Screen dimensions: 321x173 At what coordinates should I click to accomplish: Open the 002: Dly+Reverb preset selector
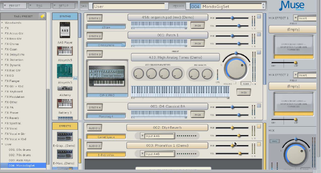pos(167,128)
